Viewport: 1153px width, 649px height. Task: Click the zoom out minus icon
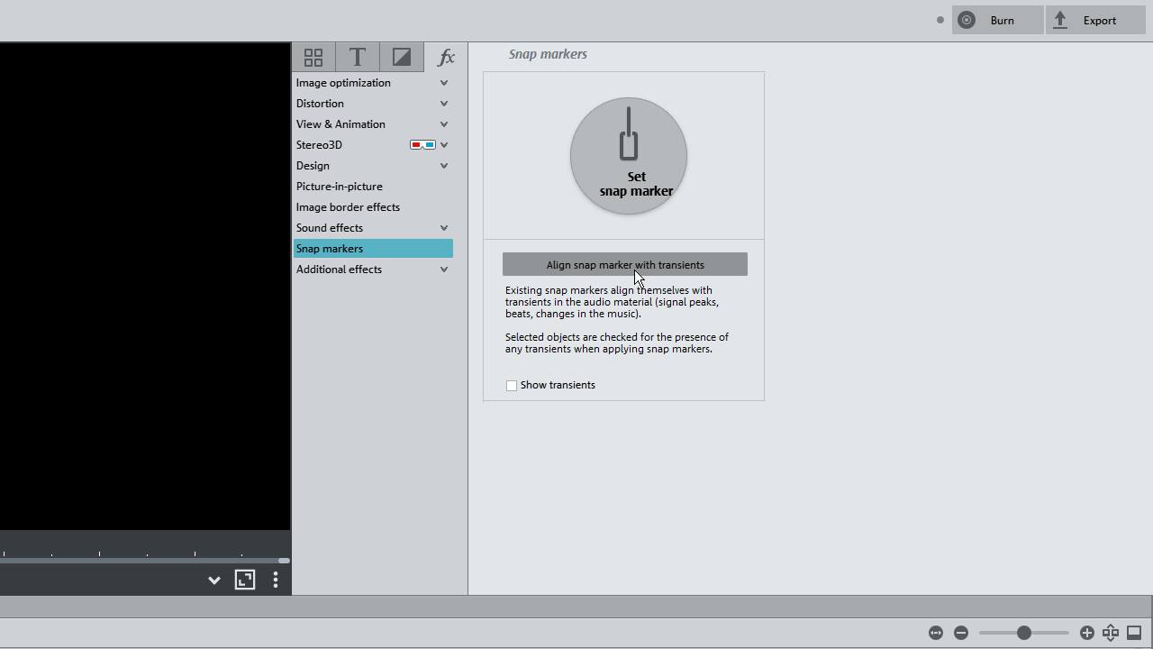tap(961, 633)
